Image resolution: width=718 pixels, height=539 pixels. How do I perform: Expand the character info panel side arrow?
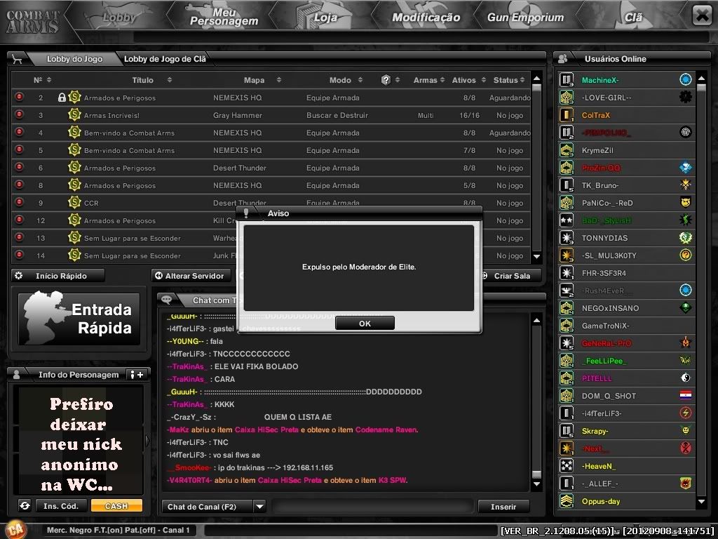(147, 441)
